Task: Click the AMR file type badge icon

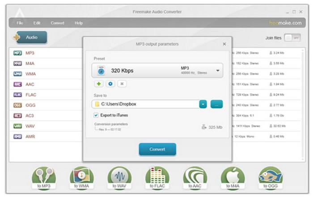Action: 17,137
